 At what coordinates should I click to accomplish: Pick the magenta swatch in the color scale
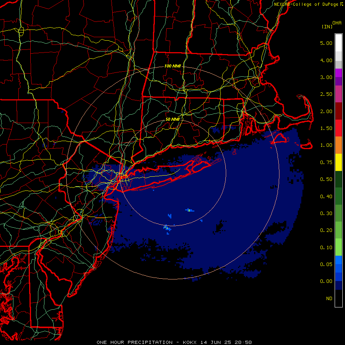(338, 73)
